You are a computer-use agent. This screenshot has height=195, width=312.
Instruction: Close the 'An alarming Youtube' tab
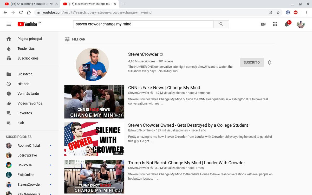[56, 4]
